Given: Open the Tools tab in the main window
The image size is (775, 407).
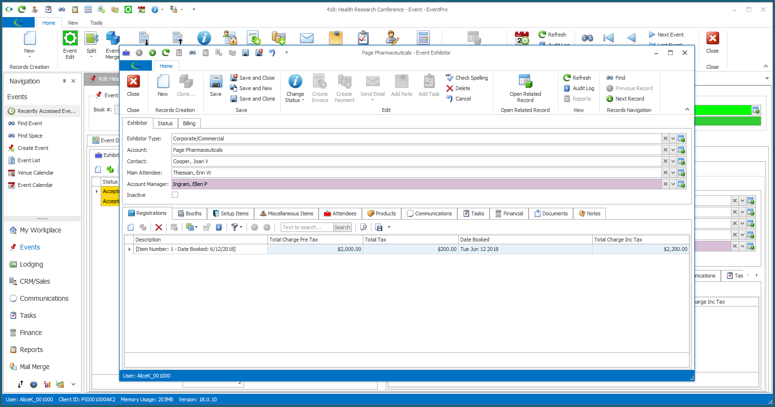Looking at the screenshot, I should (x=96, y=23).
